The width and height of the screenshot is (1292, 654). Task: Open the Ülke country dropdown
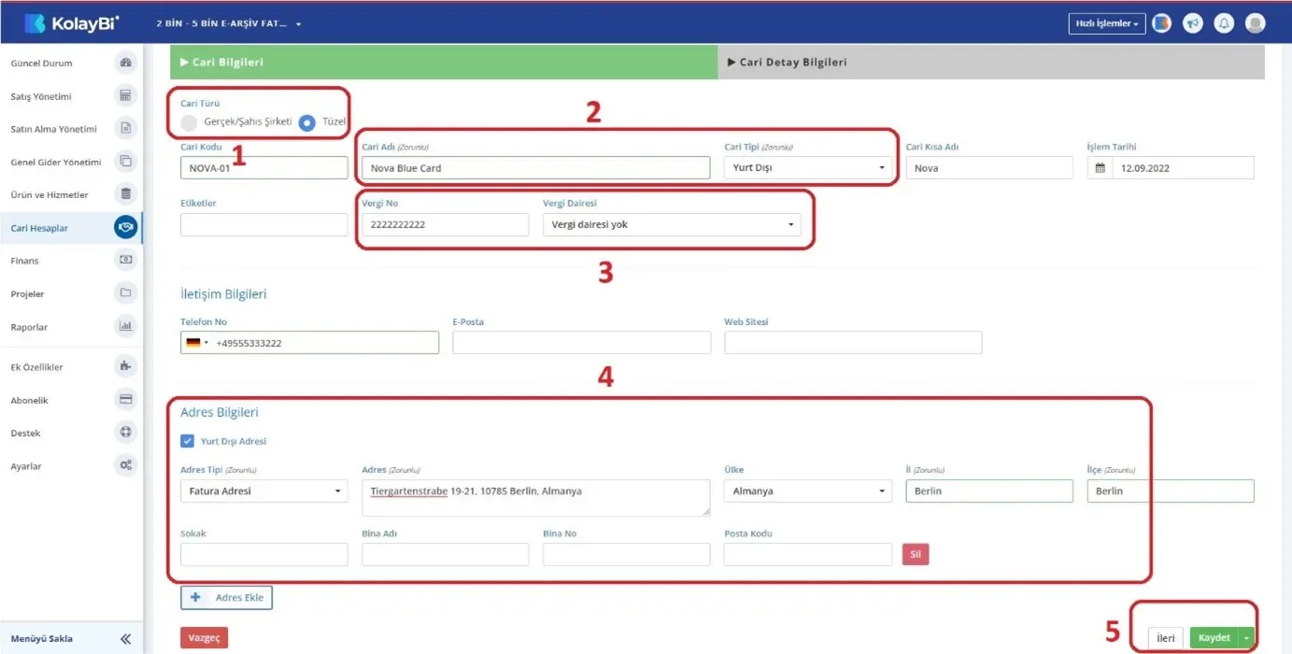click(808, 491)
